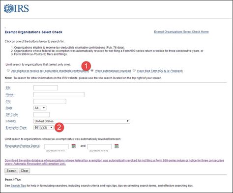Screen dimensions: 233x193
Task: Click the Clear button
Action: pos(25,171)
